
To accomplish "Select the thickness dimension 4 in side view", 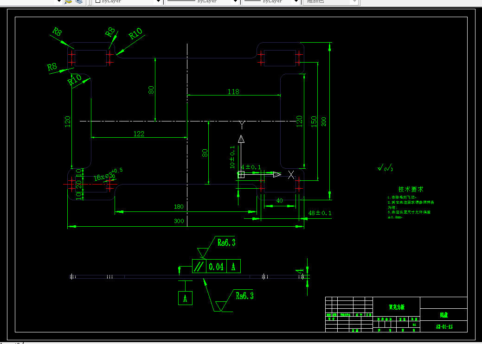I will tap(299, 271).
